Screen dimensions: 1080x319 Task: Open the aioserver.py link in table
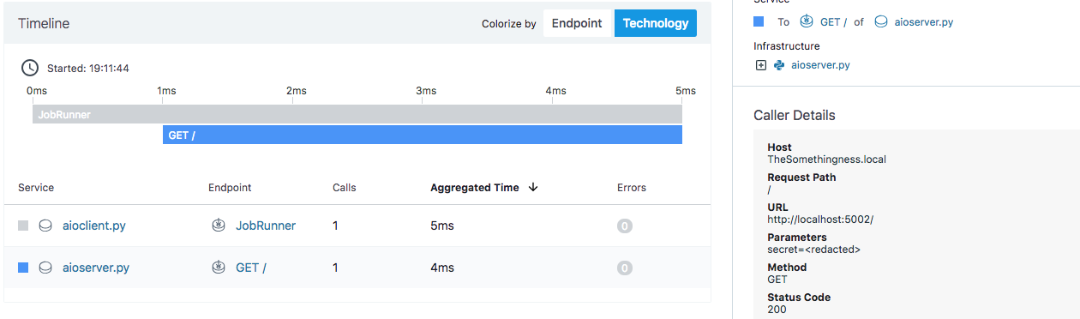96,268
